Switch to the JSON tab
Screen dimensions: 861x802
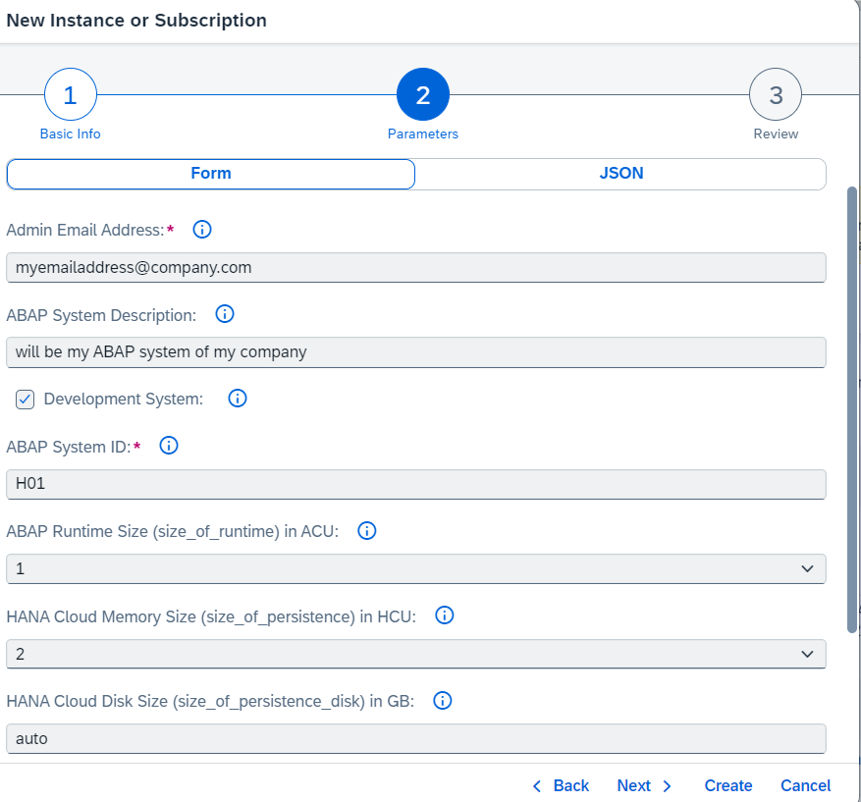coord(620,174)
